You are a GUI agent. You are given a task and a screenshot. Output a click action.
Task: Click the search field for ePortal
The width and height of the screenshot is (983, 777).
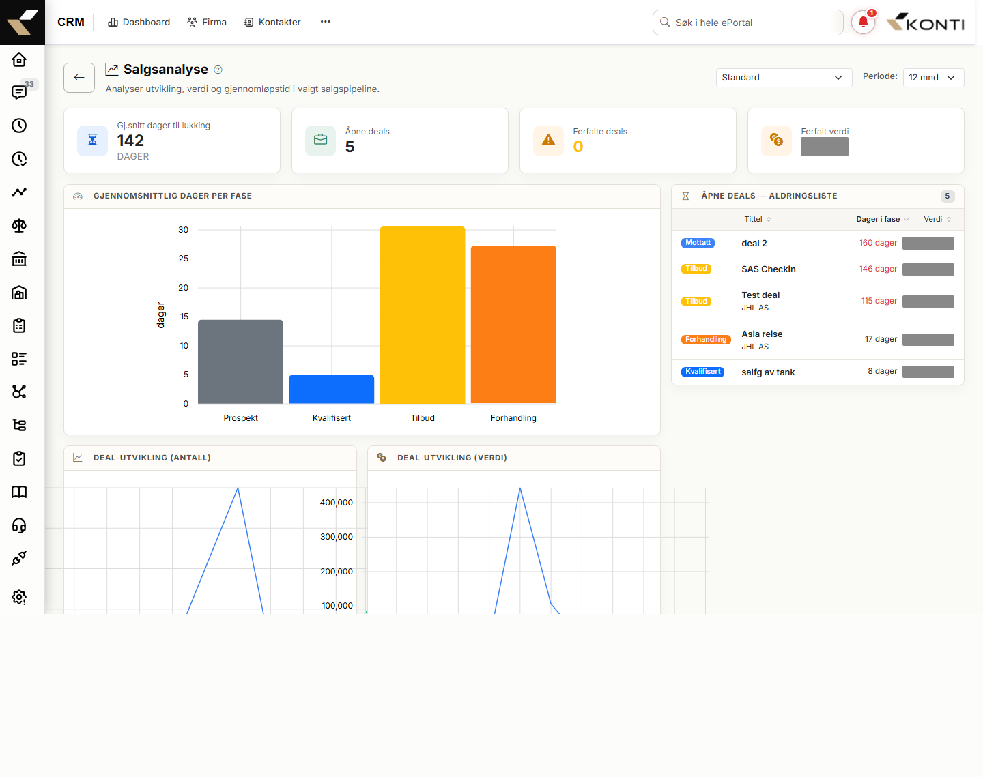pos(747,23)
